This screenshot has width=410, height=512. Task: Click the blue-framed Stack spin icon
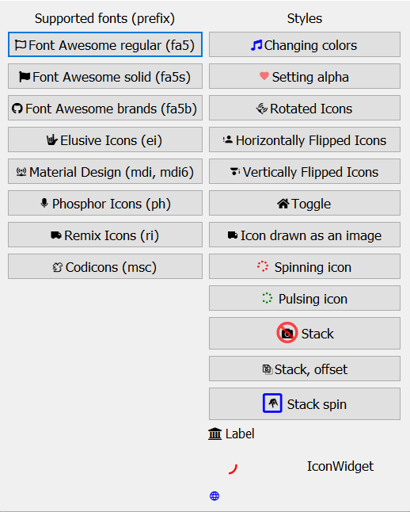click(272, 403)
